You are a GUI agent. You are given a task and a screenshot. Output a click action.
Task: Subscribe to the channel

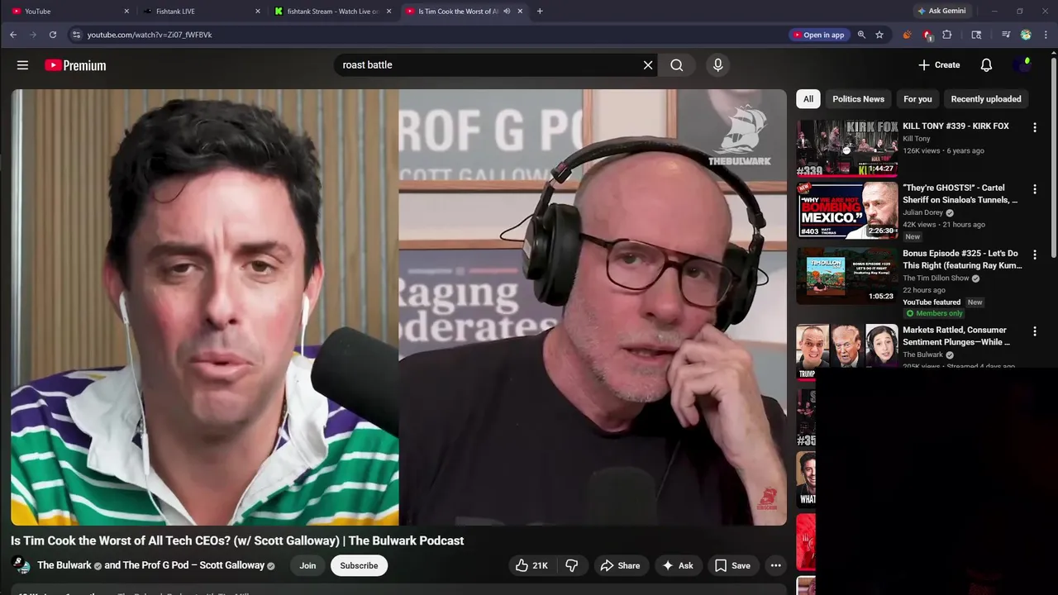tap(359, 565)
